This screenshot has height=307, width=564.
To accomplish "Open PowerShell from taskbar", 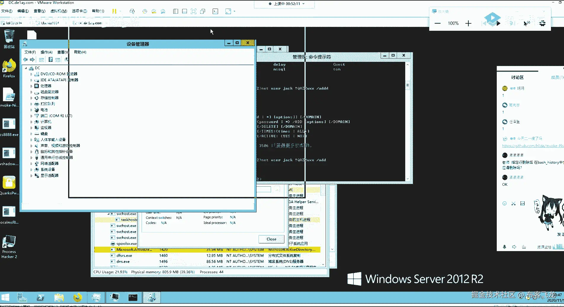I will point(41,297).
